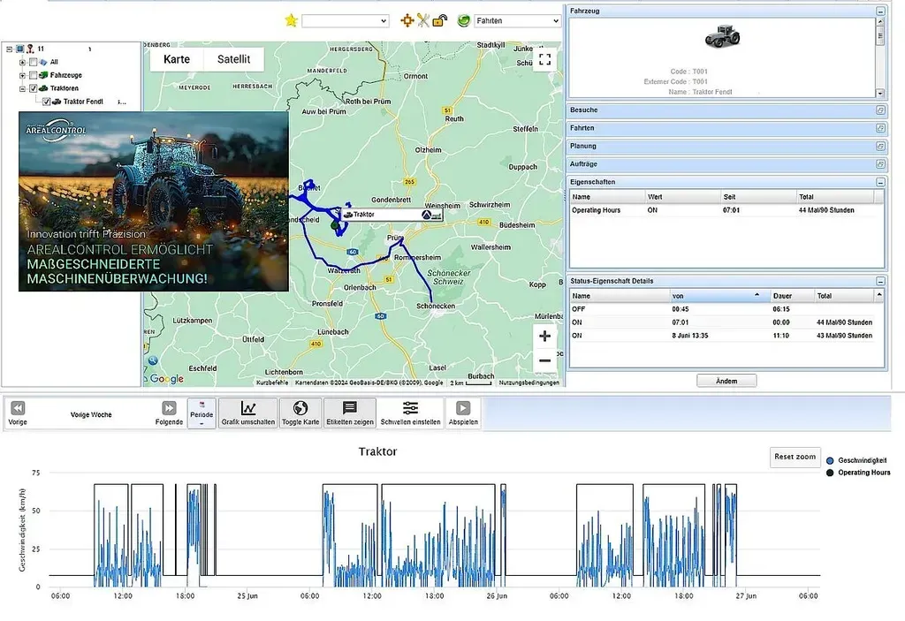
Task: Click the Reset zoom button
Action: point(794,458)
